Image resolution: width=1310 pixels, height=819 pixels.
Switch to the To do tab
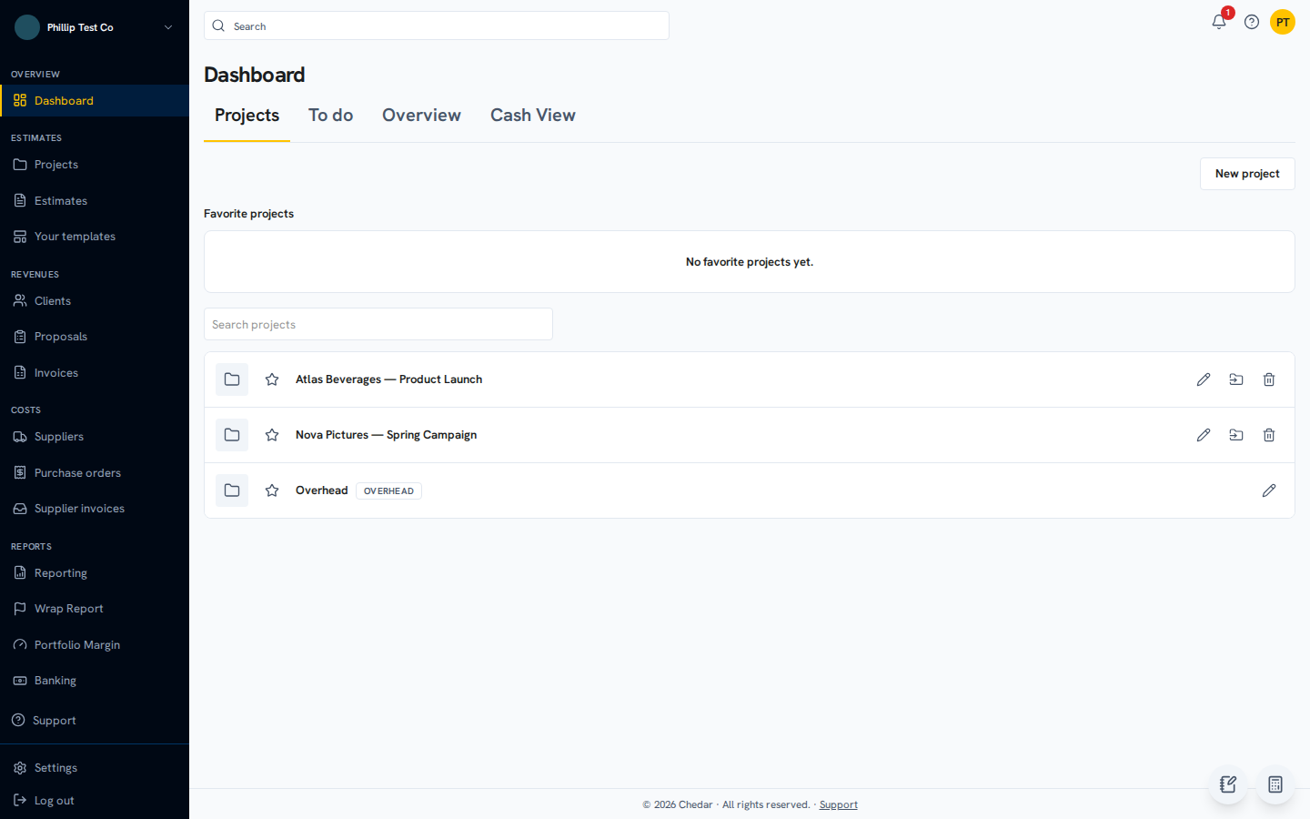(x=331, y=116)
